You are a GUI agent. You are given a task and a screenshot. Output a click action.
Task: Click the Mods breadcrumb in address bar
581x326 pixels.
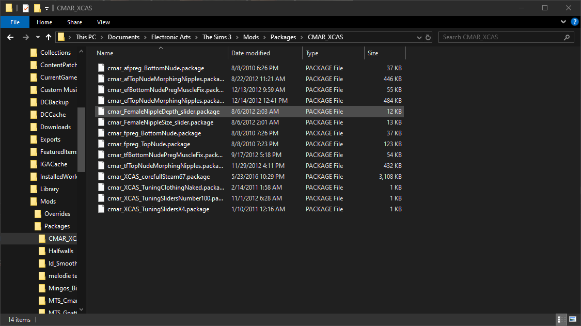[251, 37]
